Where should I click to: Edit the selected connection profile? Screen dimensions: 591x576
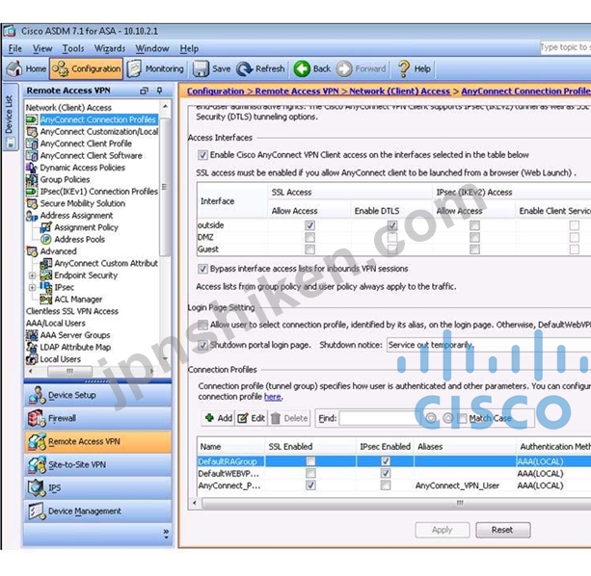coord(252,418)
